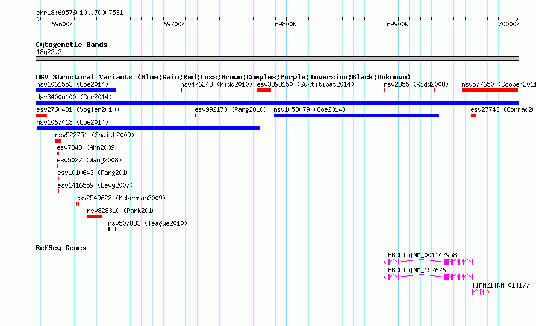Click the esv992173 (Pang2010) label
536x326 pixels.
click(231, 109)
